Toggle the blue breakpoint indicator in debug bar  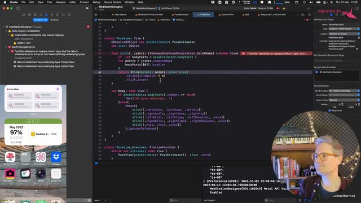96,164
